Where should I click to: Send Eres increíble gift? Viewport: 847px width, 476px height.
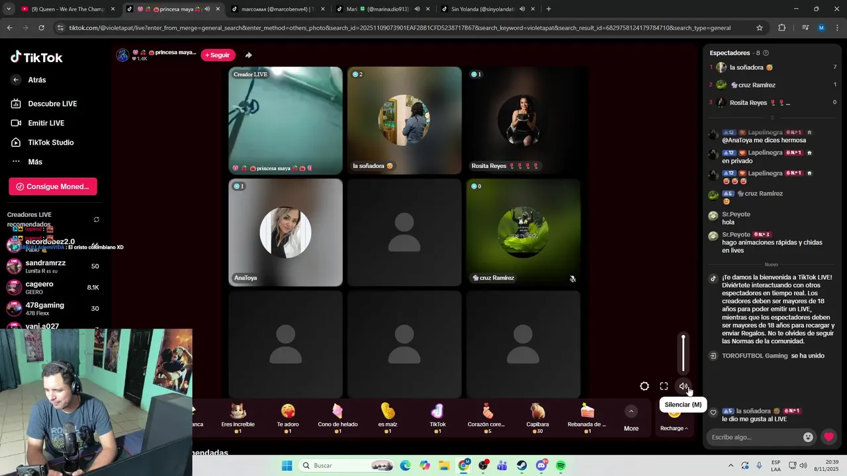click(x=238, y=417)
